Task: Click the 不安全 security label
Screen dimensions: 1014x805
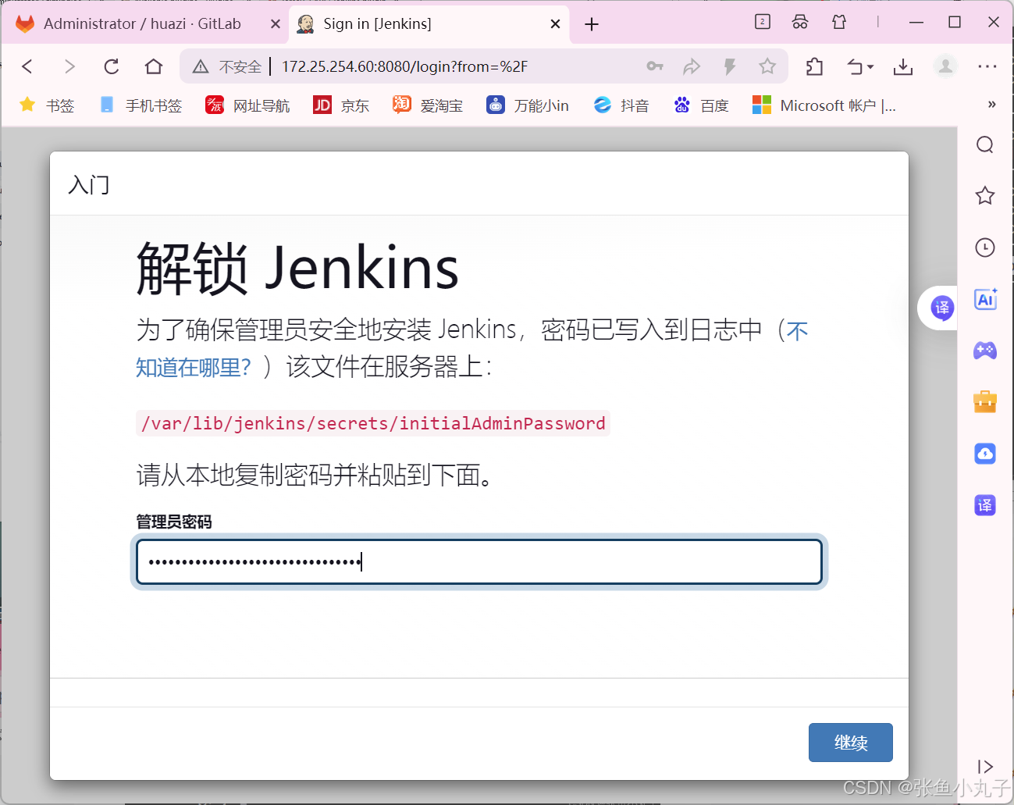Action: point(240,67)
